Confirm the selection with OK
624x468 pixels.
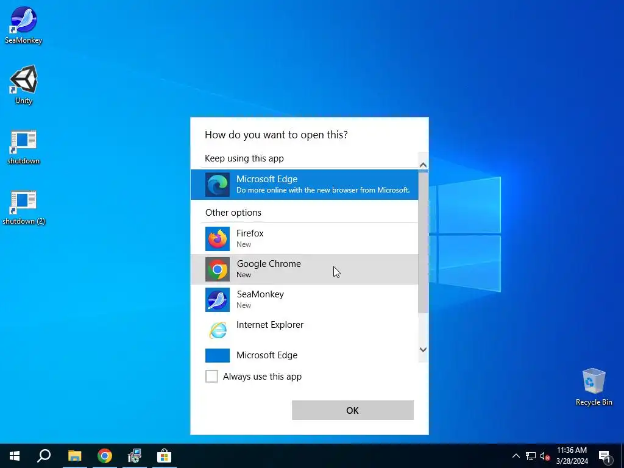pyautogui.click(x=353, y=410)
